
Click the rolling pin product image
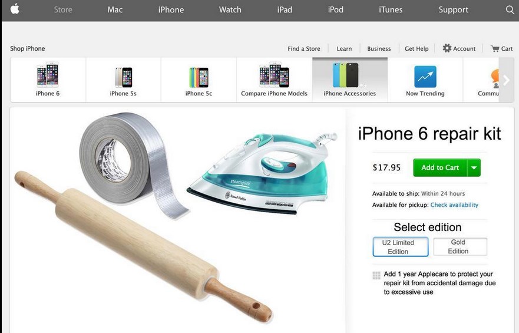(x=143, y=247)
